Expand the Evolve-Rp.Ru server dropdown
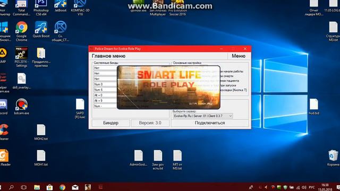The height and width of the screenshot is (191, 340). [x=203, y=116]
